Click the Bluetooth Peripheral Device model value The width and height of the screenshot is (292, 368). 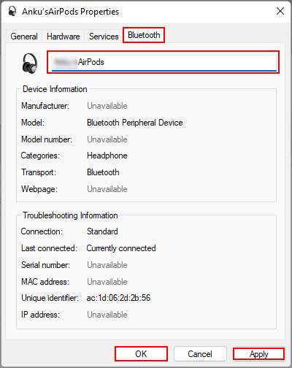135,123
